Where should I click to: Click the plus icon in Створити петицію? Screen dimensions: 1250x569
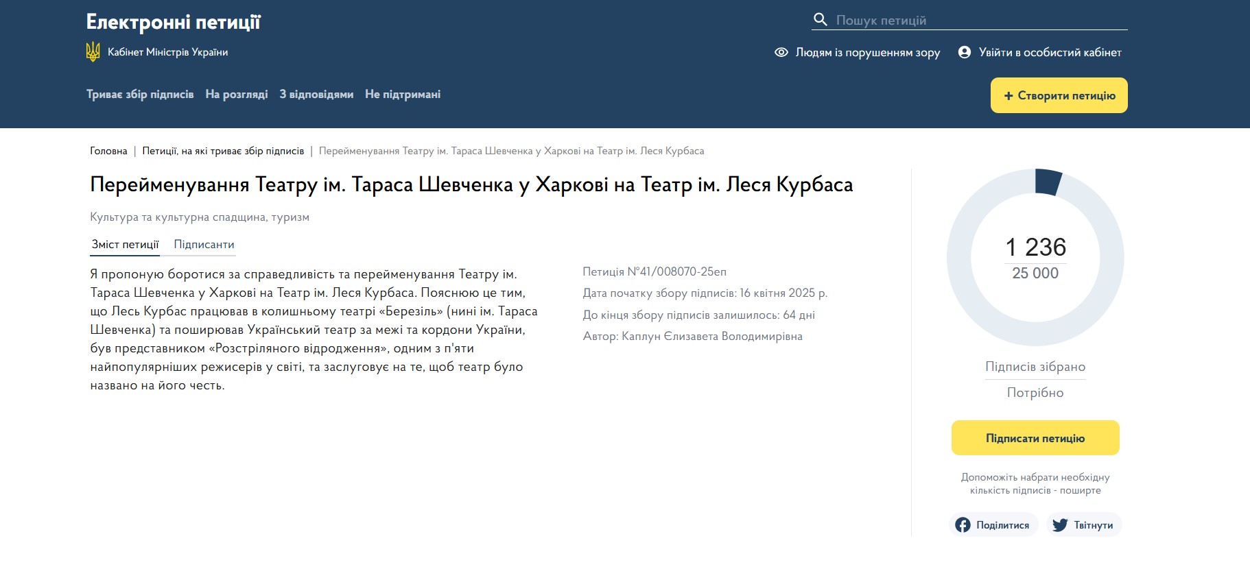tap(1009, 96)
